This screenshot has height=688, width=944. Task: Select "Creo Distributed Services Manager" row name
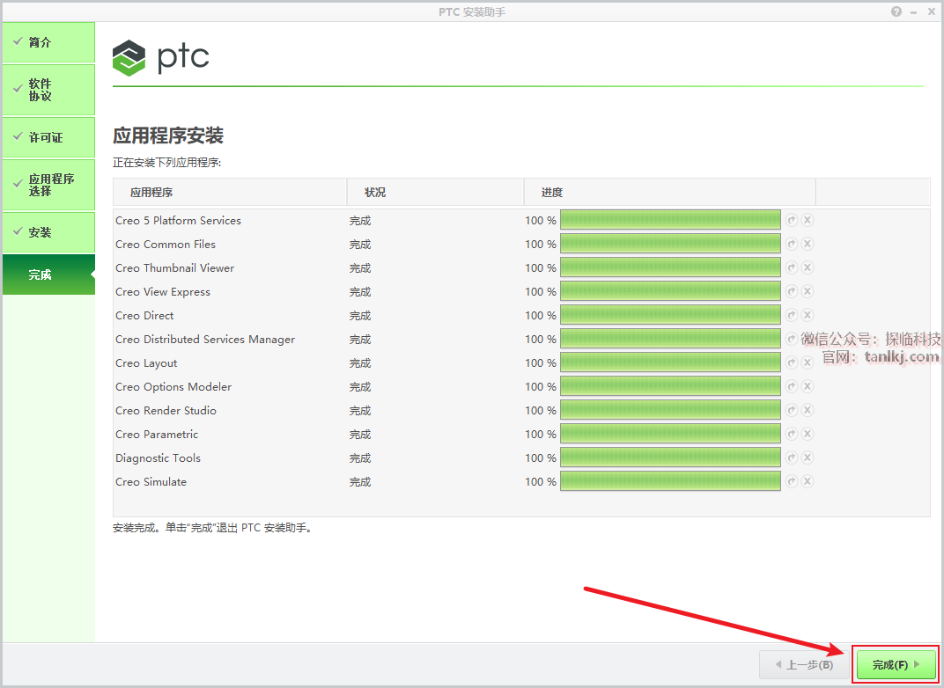click(x=205, y=340)
